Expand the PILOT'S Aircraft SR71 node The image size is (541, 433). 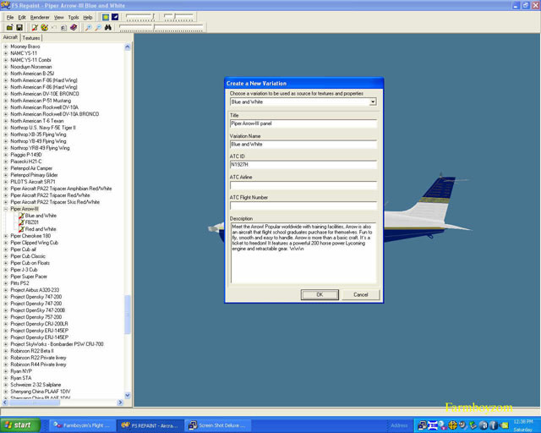tap(6, 182)
